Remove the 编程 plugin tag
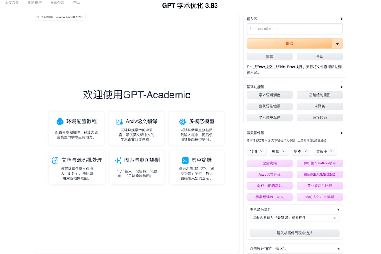This screenshot has height=254, width=381. click(x=283, y=151)
